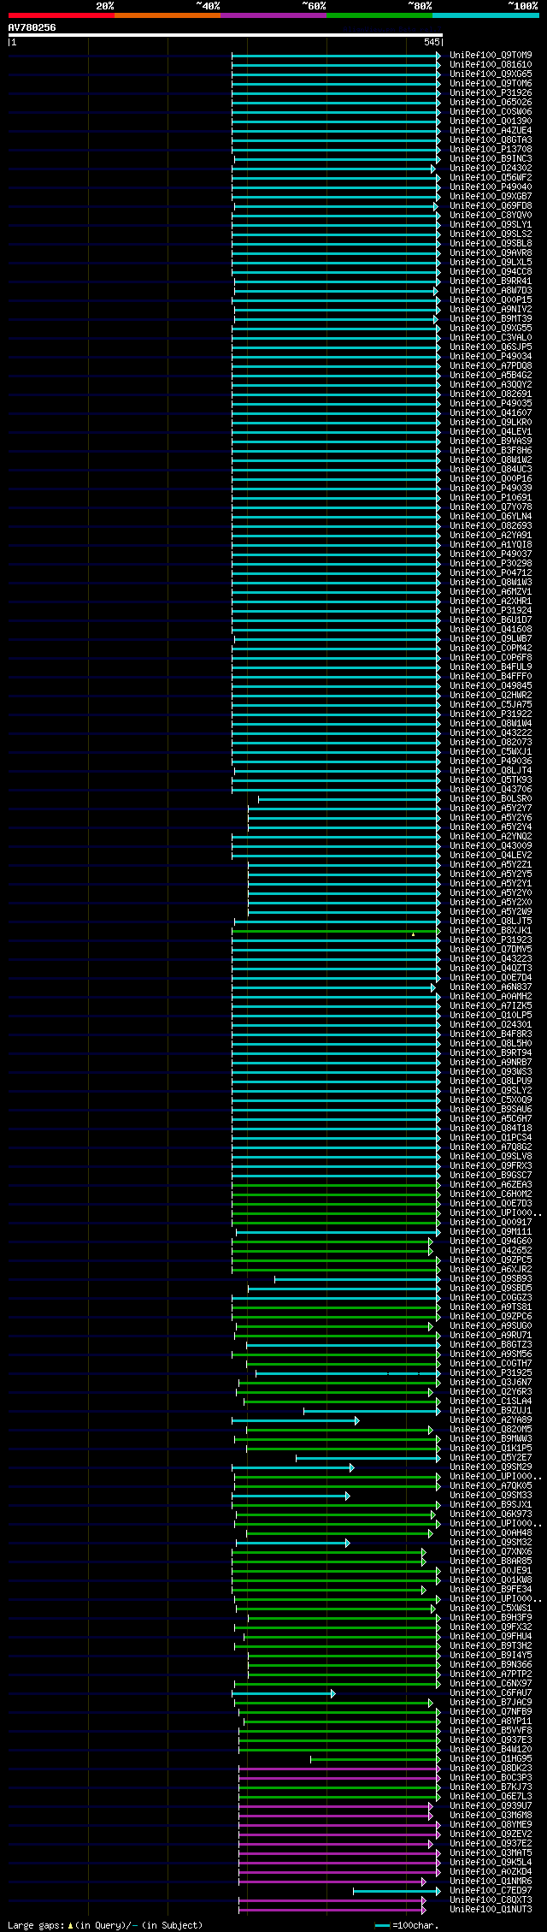The height and width of the screenshot is (1932, 547).
Task: Select hit label UniRef100_A9NIV2
Action: [491, 310]
